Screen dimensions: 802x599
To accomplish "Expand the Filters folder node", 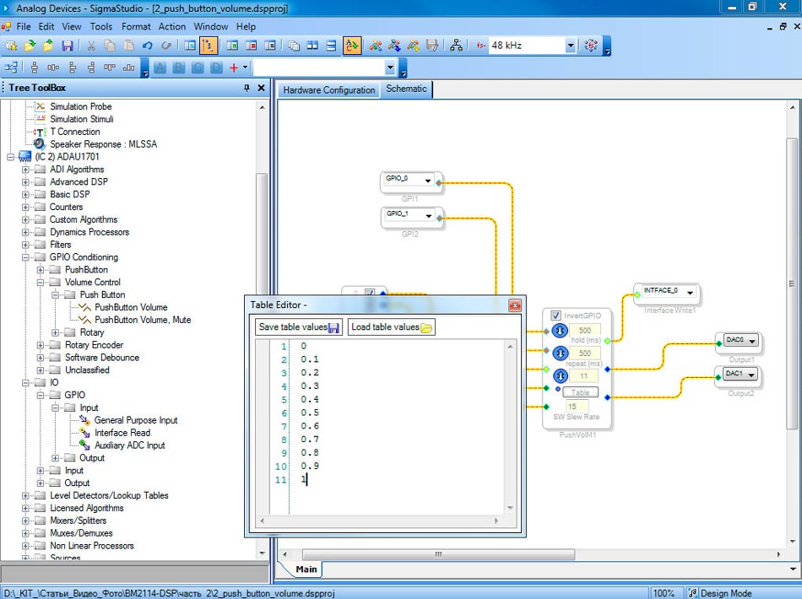I will tap(25, 245).
